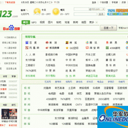128x128 pixels.
Task: Select the 地图 search tab
Action: point(84,22)
